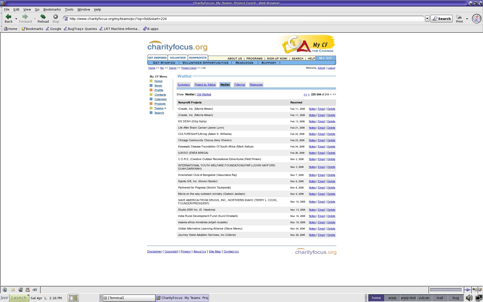The image size is (483, 302).
Task: Click the network monitors icon in the taskbar
Action: pos(478,298)
